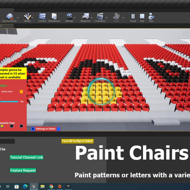Open File Explorer from the taskbar
The width and height of the screenshot is (190, 190).
42,187
